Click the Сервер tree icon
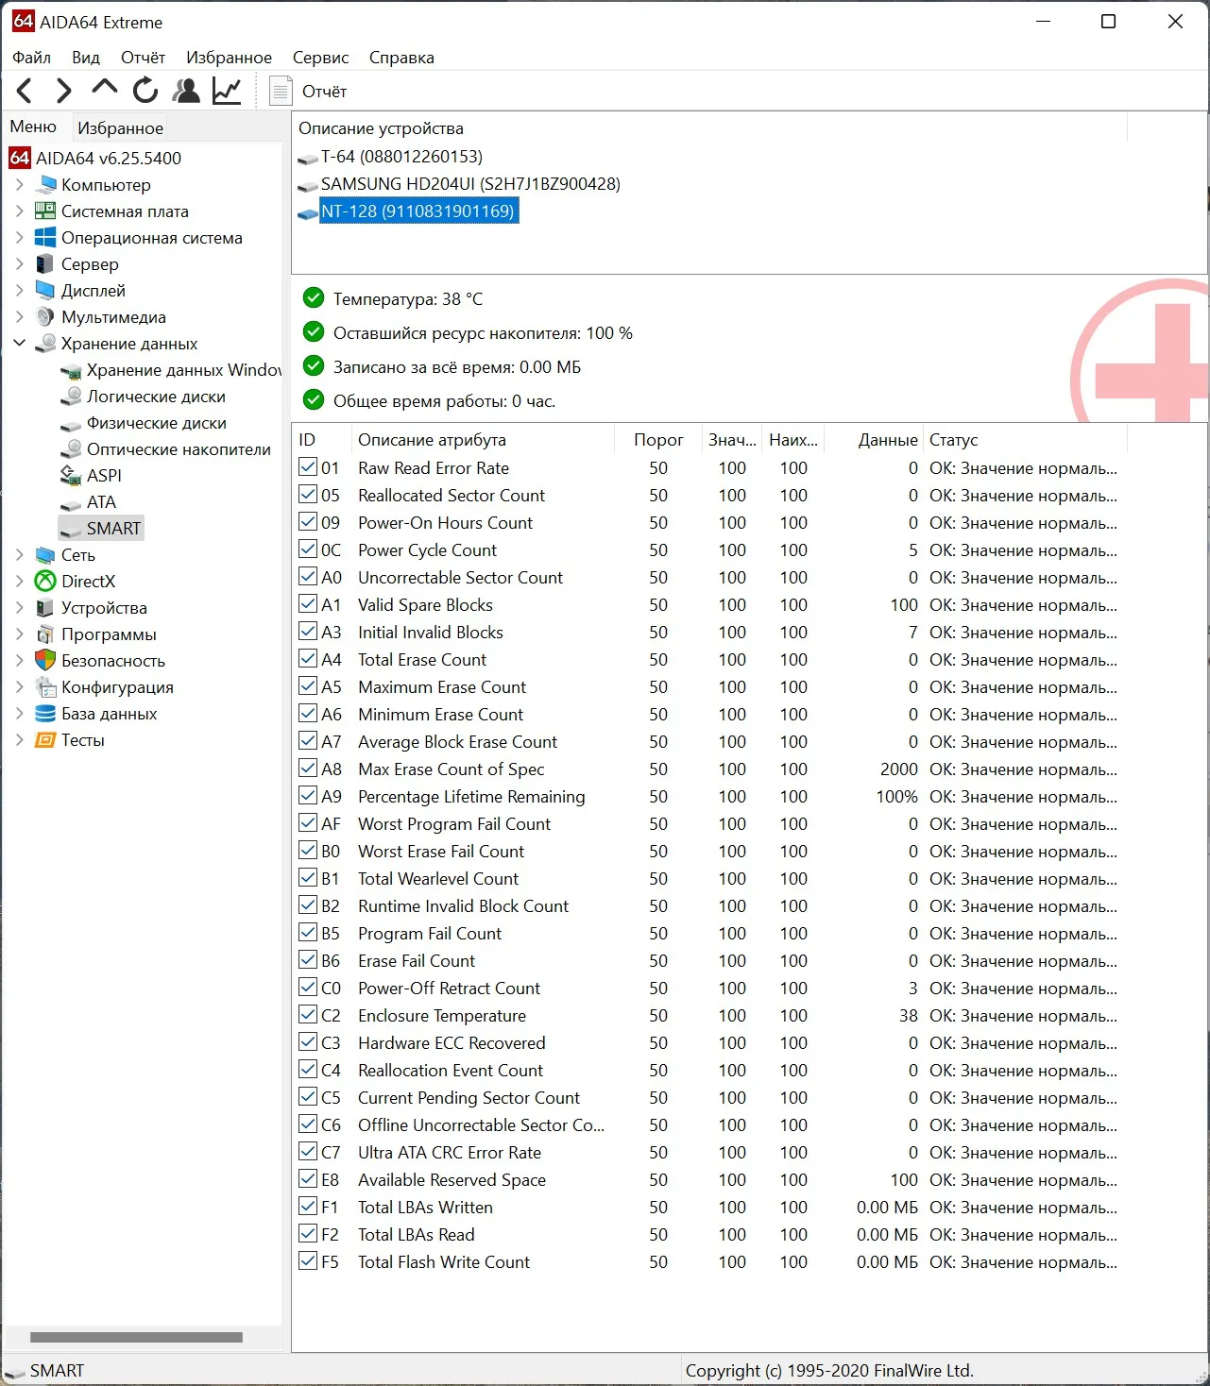Image resolution: width=1210 pixels, height=1386 pixels. [45, 263]
